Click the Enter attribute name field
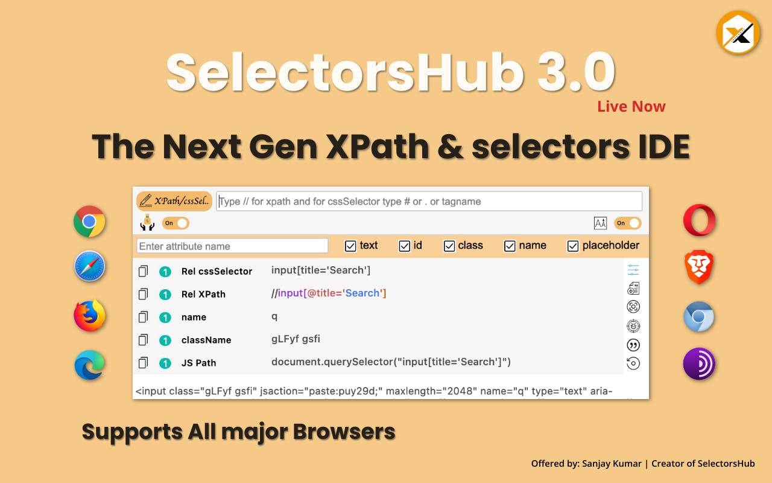Screen dimensions: 772x483 tap(233, 246)
